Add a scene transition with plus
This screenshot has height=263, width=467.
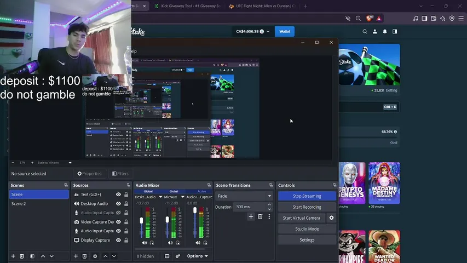pyautogui.click(x=251, y=216)
